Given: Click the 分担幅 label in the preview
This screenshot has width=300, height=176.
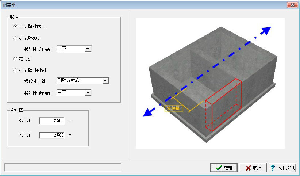Looking at the screenshot, I should (173, 108).
